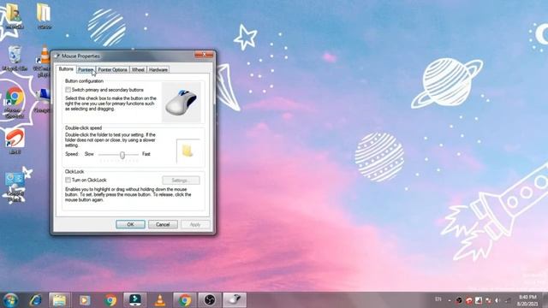Viewport: 548px width, 308px height.
Task: Select the zipped folder desktop icon
Action: [x=44, y=15]
